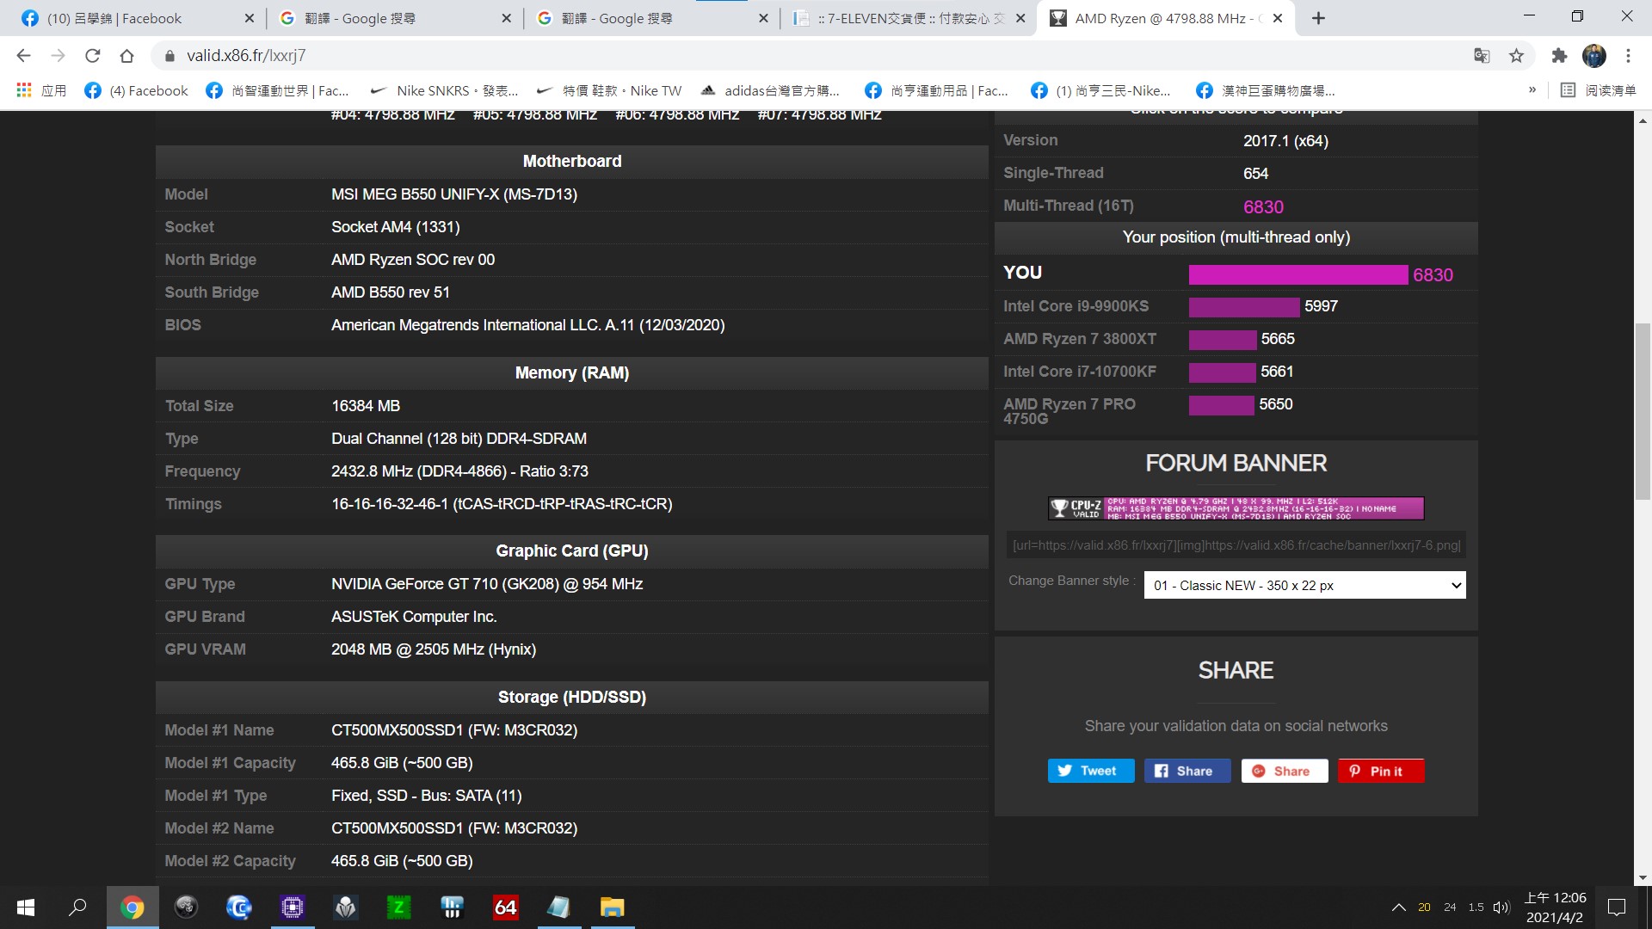Open the green Z app in taskbar

click(398, 907)
